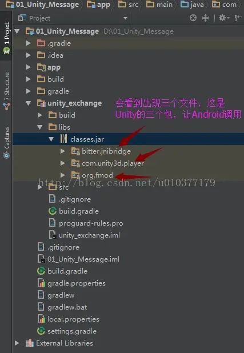Screen dimensions: 244x353
Task: Click the classes.jar archive icon
Action: (x=64, y=139)
